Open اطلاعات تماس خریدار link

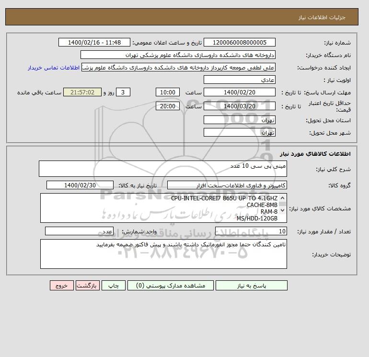(x=54, y=68)
